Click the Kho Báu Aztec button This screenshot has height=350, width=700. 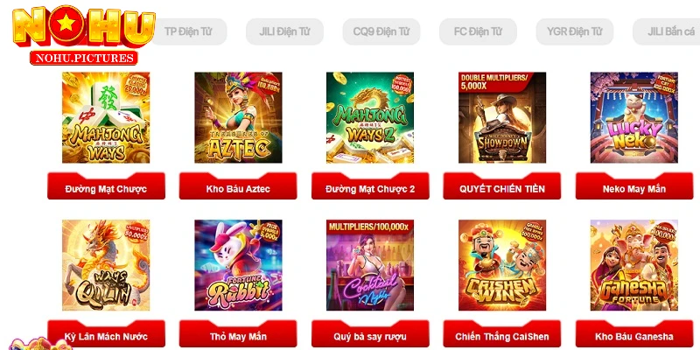(238, 186)
